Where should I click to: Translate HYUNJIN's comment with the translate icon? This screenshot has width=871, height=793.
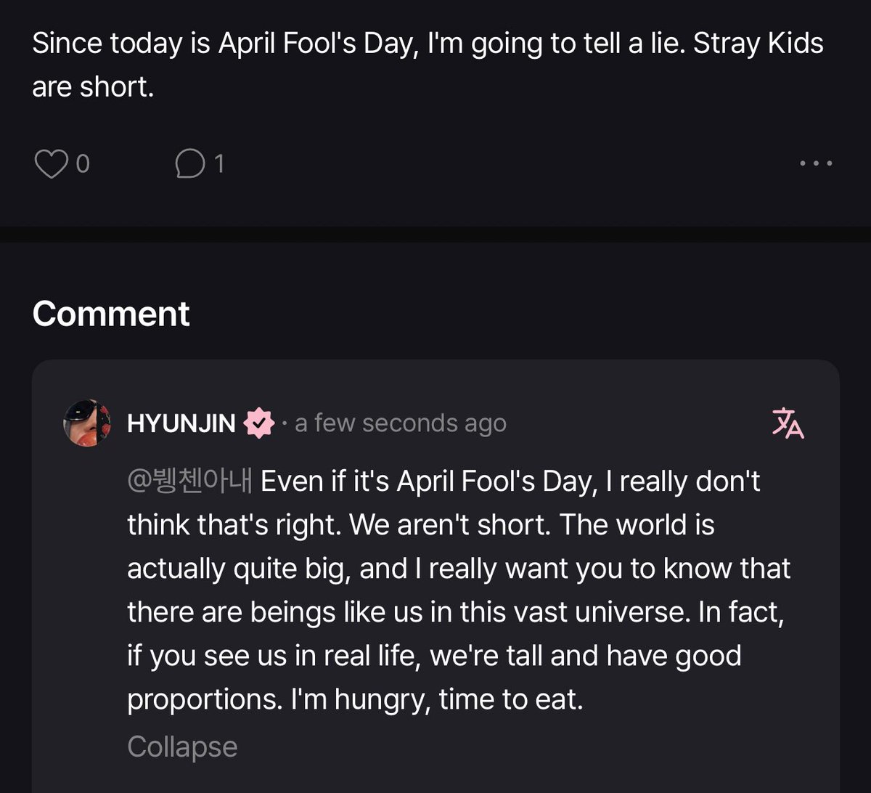tap(788, 423)
